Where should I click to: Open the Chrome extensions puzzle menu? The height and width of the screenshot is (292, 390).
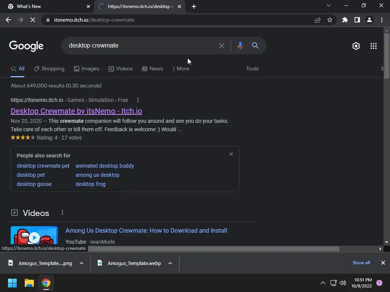point(345,20)
